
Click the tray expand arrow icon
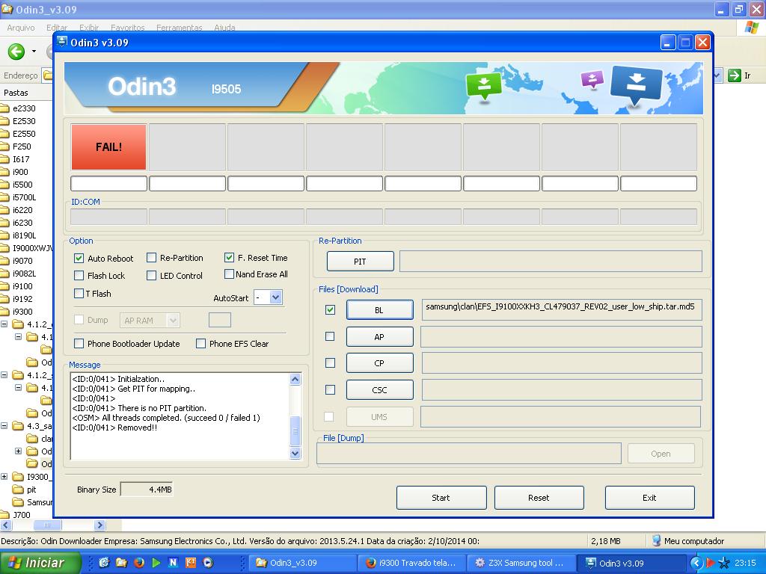coord(696,563)
